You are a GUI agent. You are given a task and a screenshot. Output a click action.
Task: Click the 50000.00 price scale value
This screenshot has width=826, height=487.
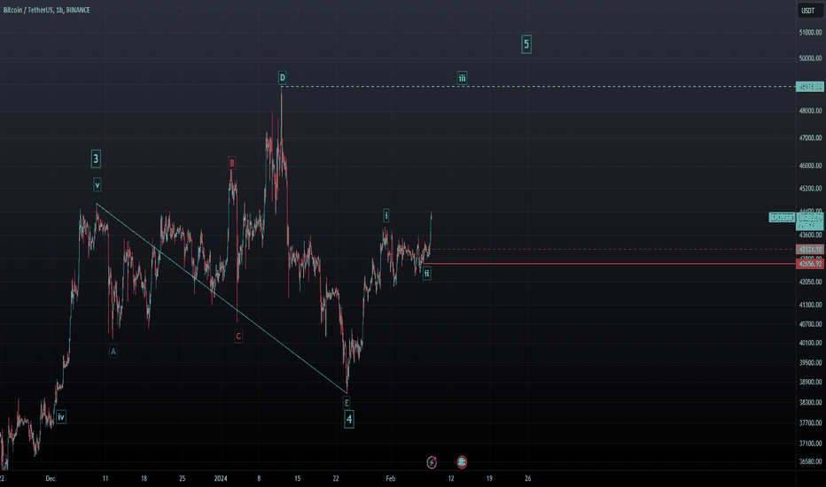[810, 58]
